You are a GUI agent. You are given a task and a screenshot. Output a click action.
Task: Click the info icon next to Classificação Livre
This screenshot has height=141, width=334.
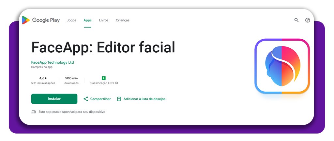click(116, 83)
